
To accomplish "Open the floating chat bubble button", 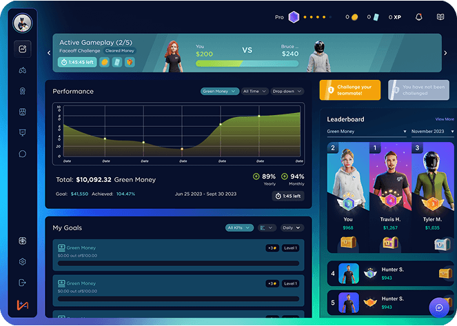I will coord(439,307).
